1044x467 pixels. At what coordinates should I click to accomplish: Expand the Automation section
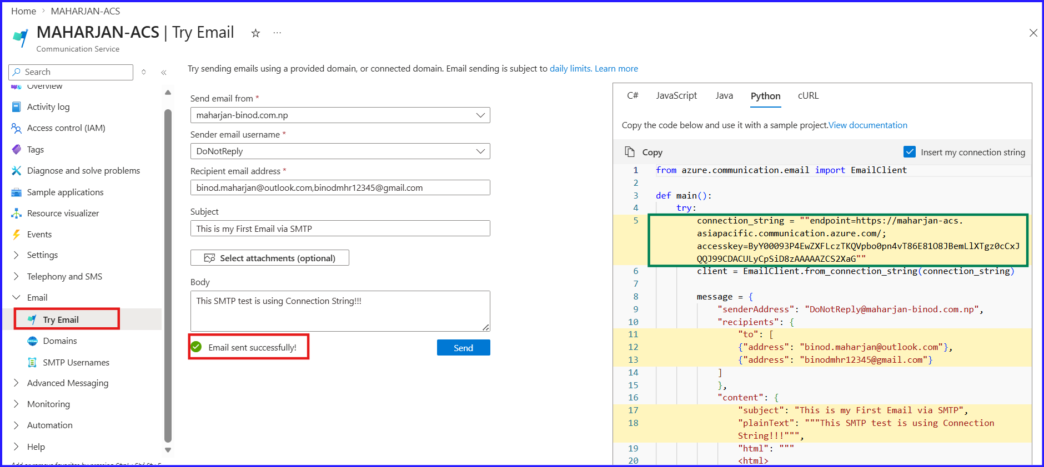click(x=16, y=425)
